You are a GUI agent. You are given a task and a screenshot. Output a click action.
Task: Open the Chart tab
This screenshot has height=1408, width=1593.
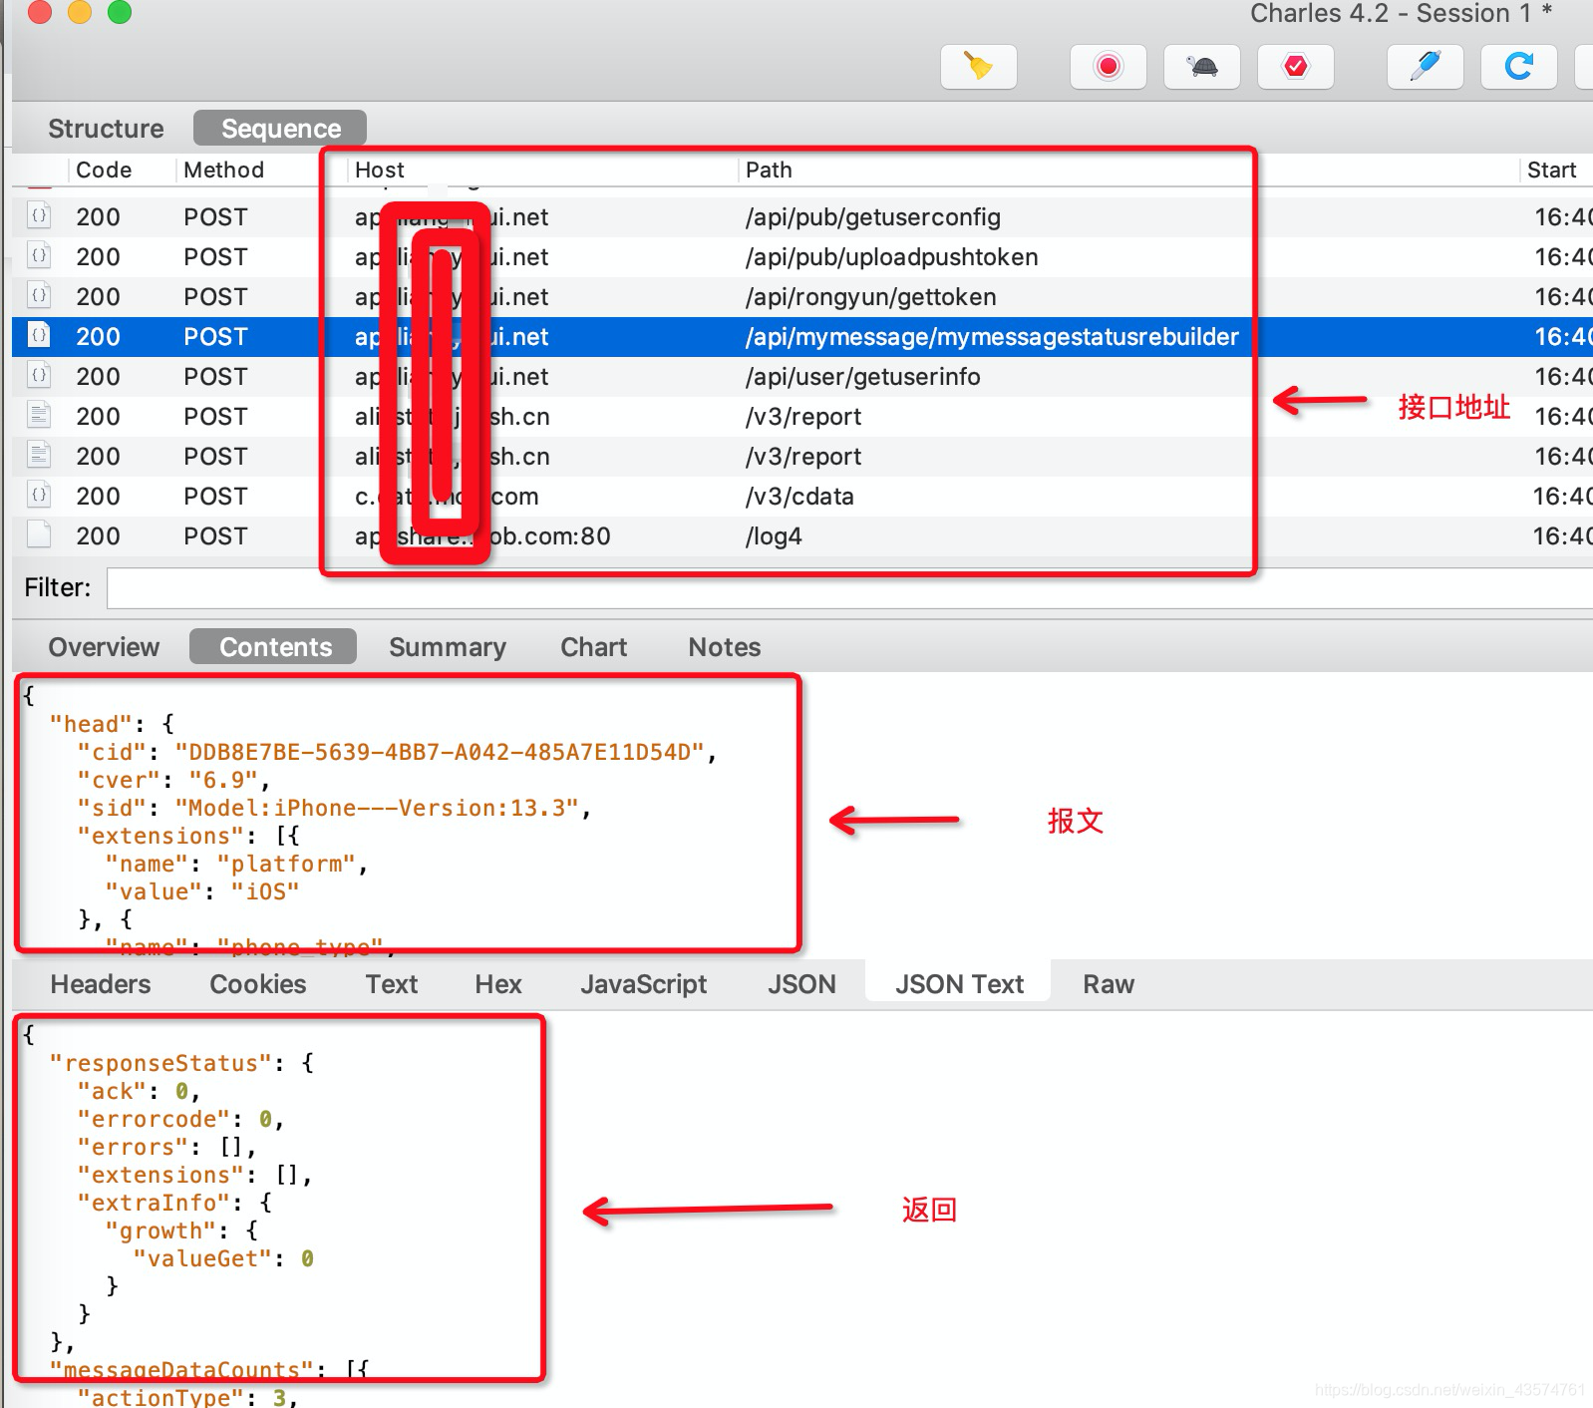[x=593, y=647]
